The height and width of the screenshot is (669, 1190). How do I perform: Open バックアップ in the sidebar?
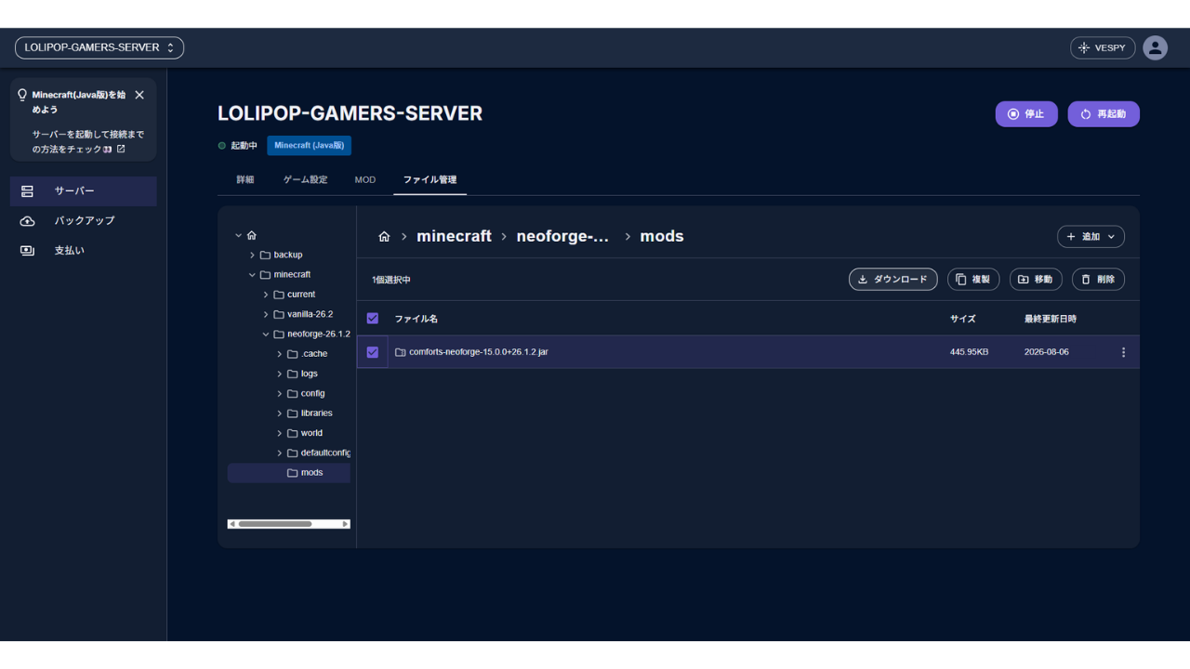[x=84, y=221]
